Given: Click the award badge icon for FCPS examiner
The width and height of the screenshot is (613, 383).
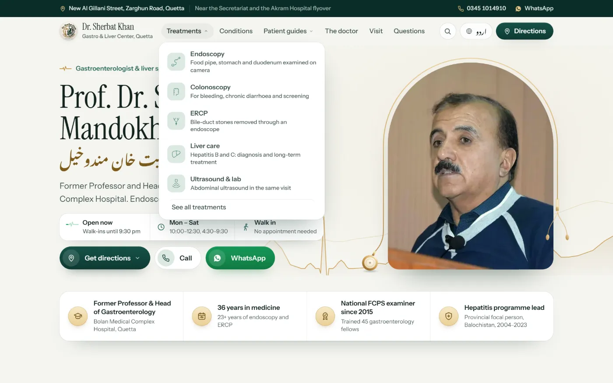Looking at the screenshot, I should (x=325, y=316).
